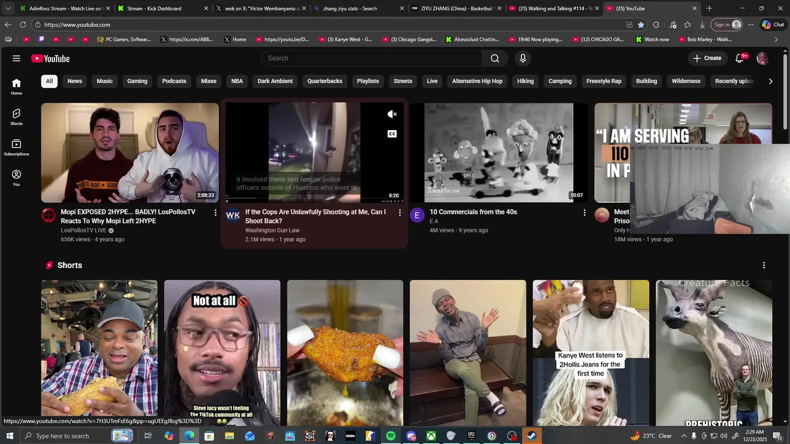The height and width of the screenshot is (444, 790).
Task: Open browser downloads
Action: tap(702, 25)
